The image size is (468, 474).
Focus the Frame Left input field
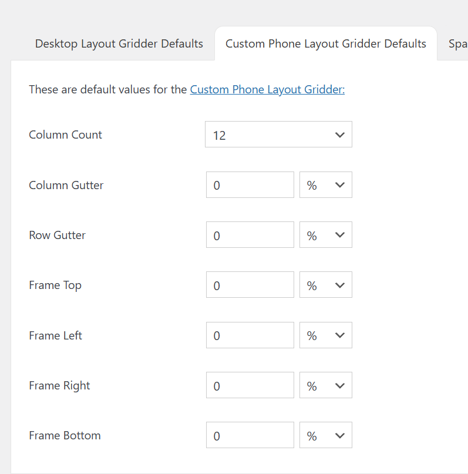tap(250, 335)
